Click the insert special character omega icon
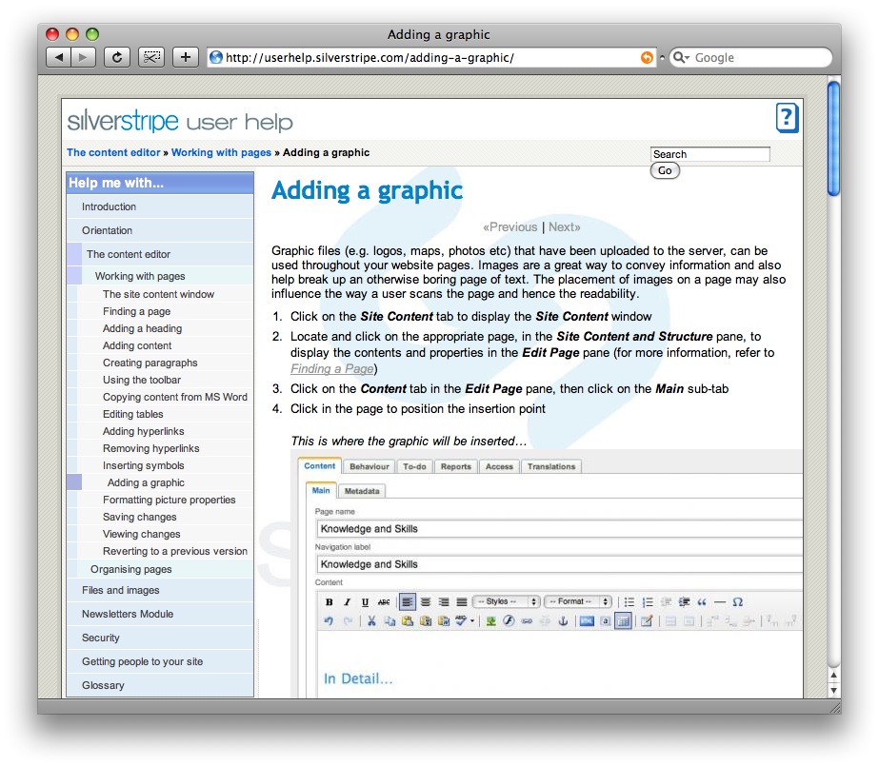The width and height of the screenshot is (879, 766). (x=737, y=601)
